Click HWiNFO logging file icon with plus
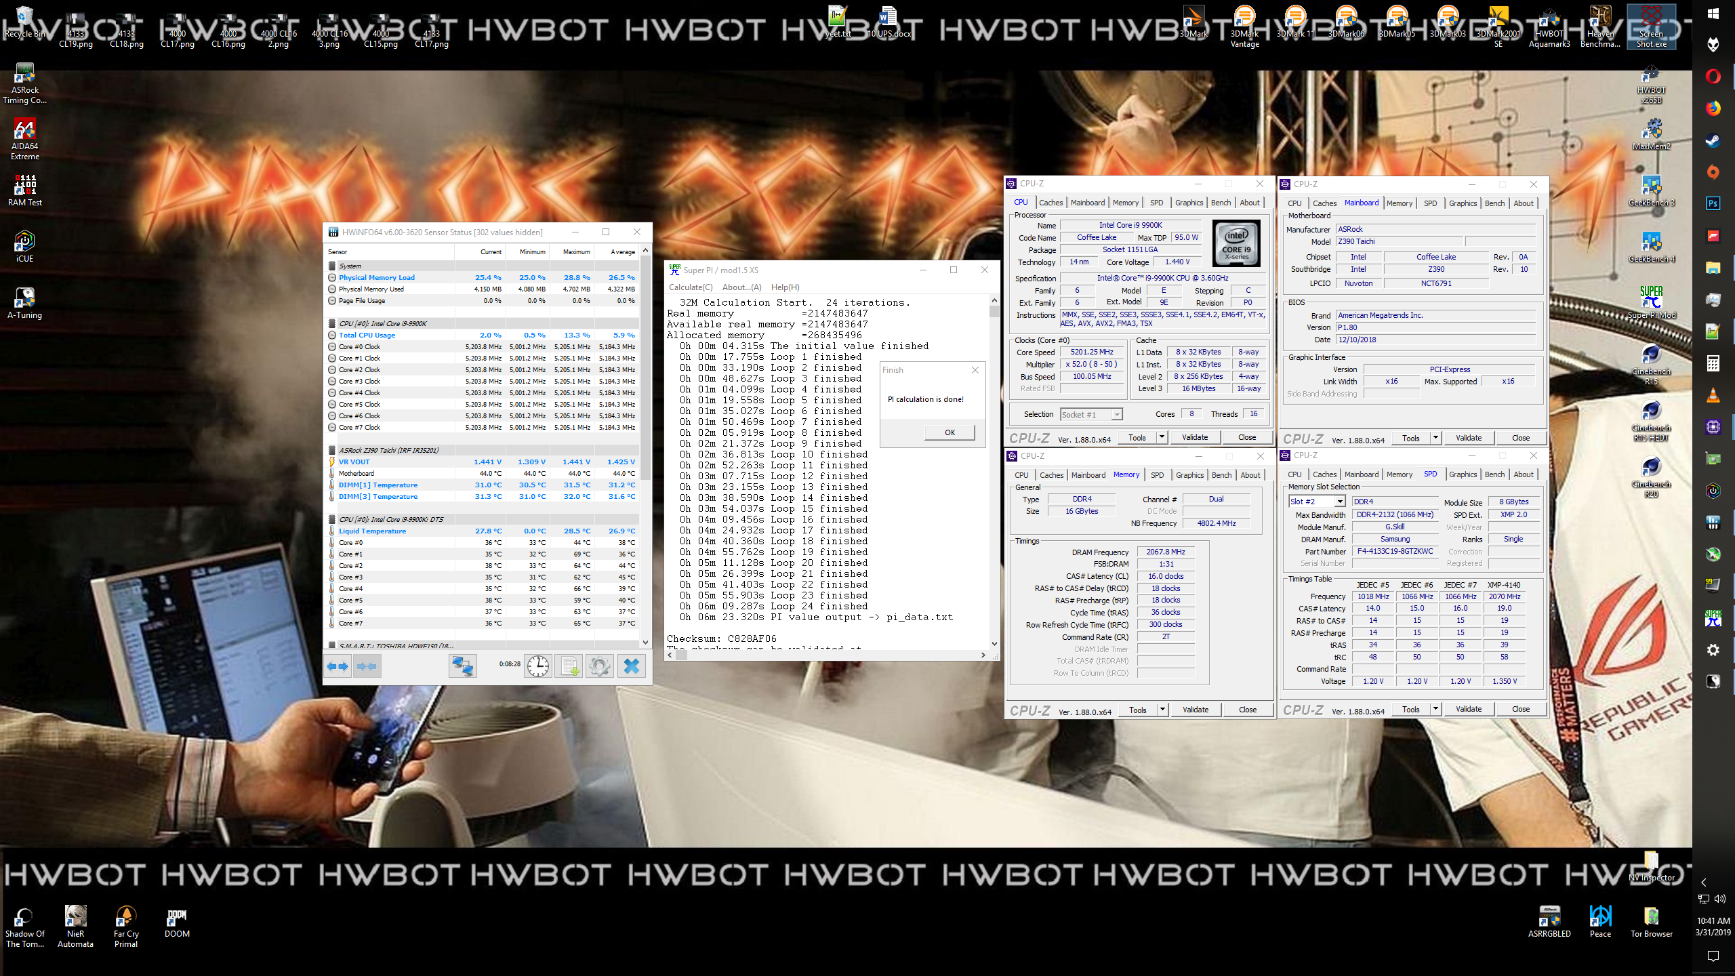Viewport: 1735px width, 976px height. [569, 666]
